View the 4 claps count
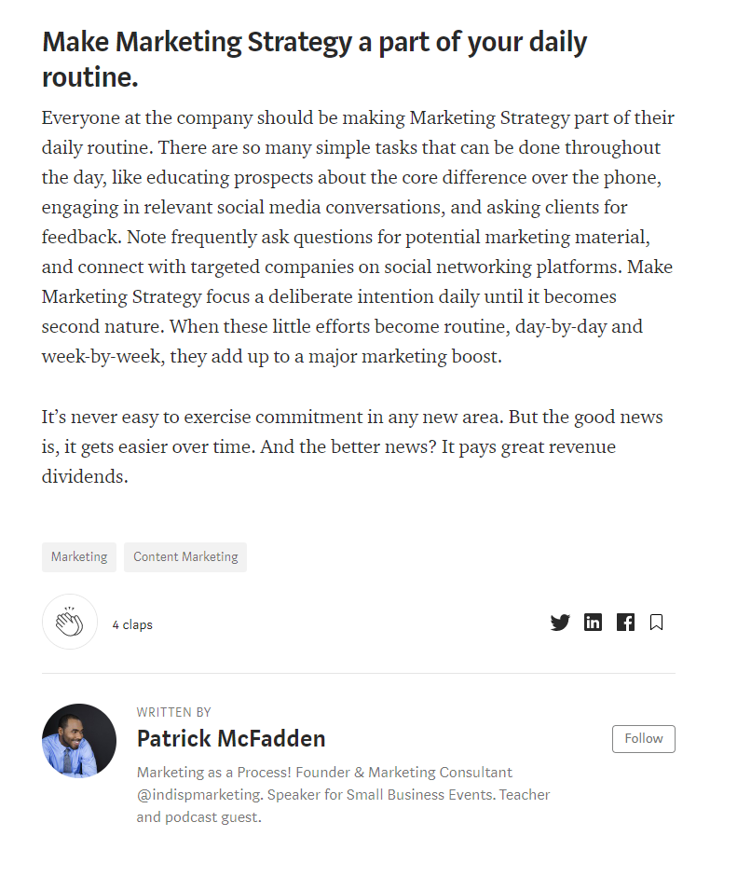Image resolution: width=751 pixels, height=877 pixels. (x=132, y=624)
